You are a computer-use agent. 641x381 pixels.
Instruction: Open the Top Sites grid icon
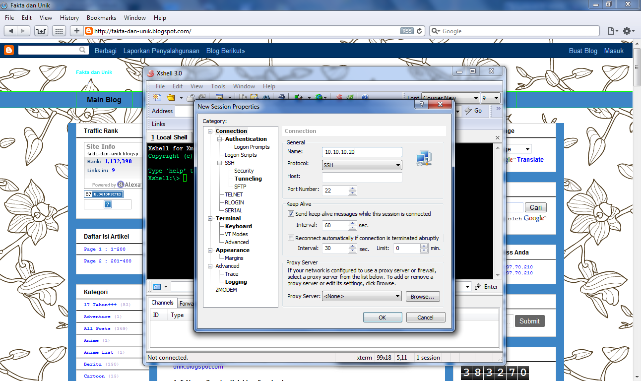[59, 31]
